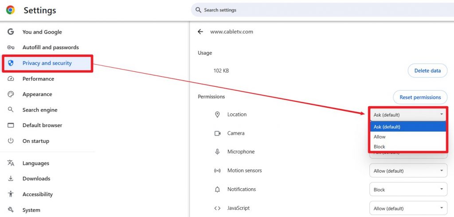Click the Default browser window icon
454x217 pixels.
[11, 125]
